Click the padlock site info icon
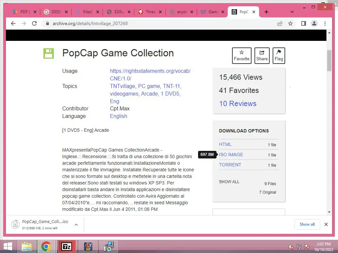 coord(48,23)
